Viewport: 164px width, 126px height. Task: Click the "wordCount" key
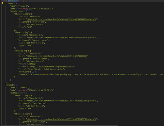pyautogui.click(x=24, y=72)
